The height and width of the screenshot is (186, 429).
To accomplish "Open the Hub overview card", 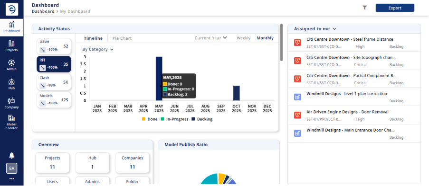I will [92, 163].
